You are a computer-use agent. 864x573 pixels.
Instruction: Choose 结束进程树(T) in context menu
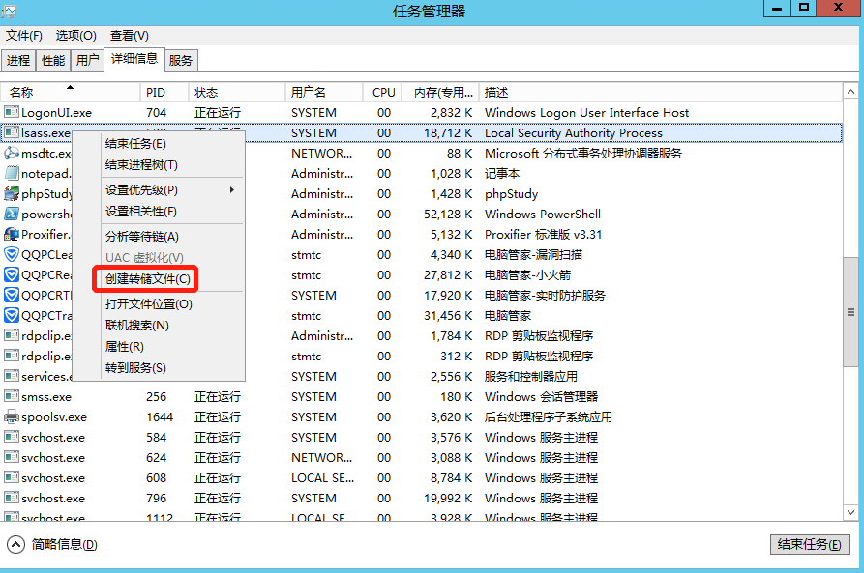point(141,165)
